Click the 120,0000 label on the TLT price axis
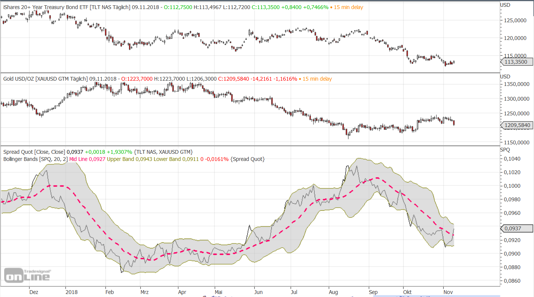The width and height of the screenshot is (534, 297). click(x=516, y=38)
